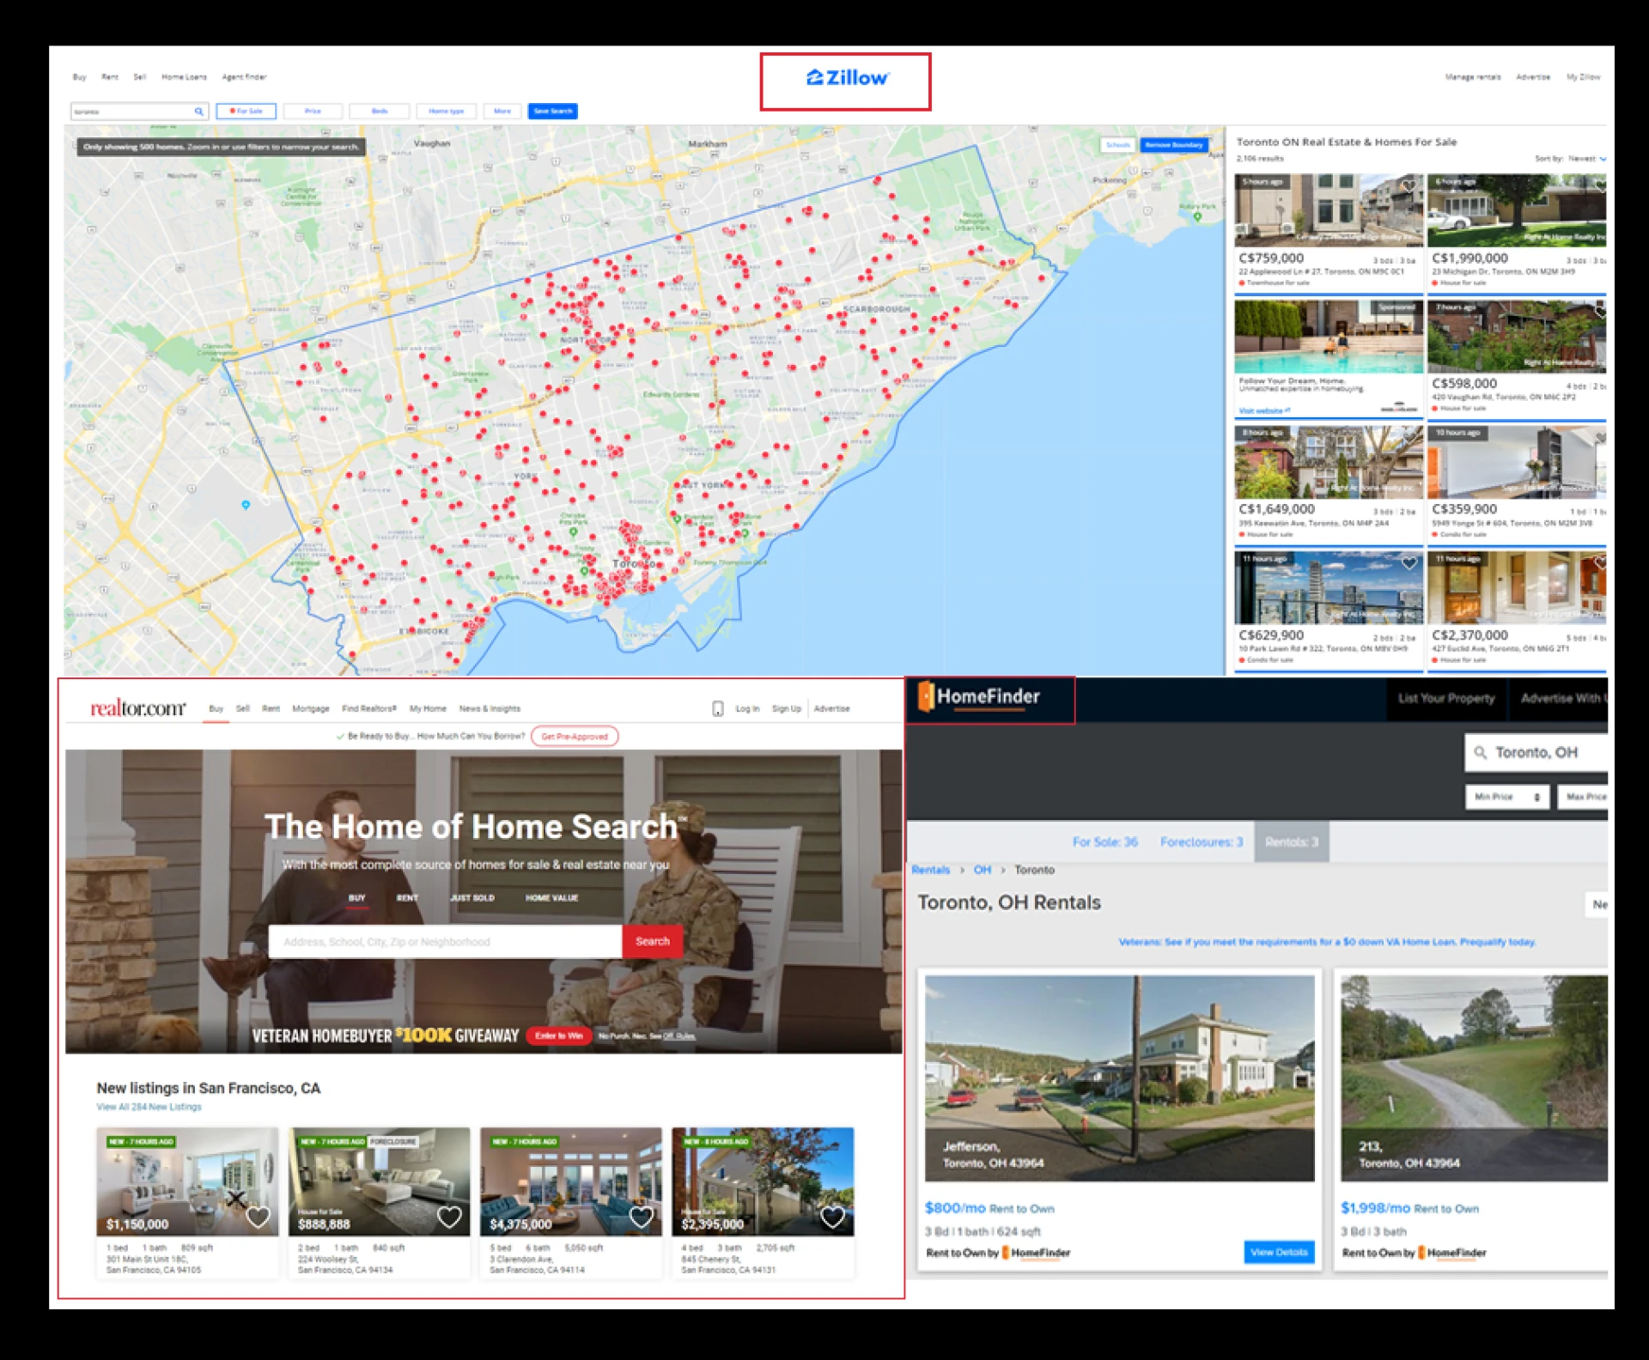Expand the Min Price dropdown on HomeFinder

[1506, 797]
